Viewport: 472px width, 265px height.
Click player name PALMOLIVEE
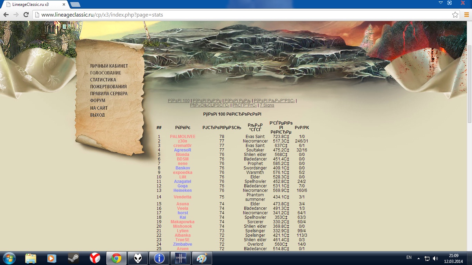pyautogui.click(x=183, y=137)
